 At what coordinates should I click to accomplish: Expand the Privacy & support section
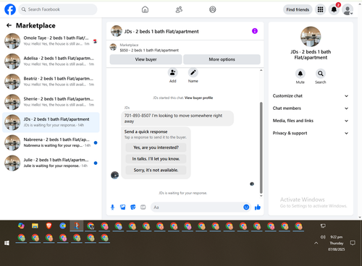pos(311,133)
